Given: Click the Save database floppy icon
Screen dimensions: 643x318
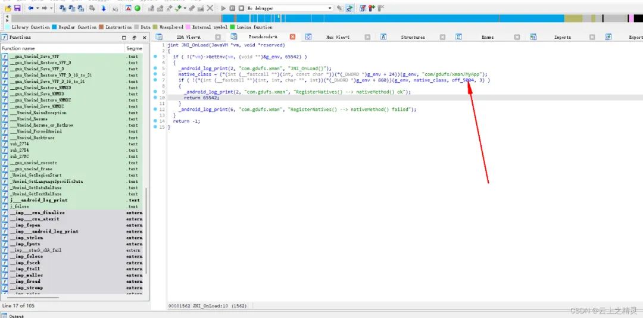Looking at the screenshot, I should tap(17, 8).
